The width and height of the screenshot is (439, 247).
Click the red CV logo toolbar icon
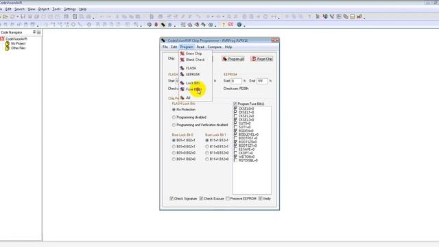pos(230,25)
